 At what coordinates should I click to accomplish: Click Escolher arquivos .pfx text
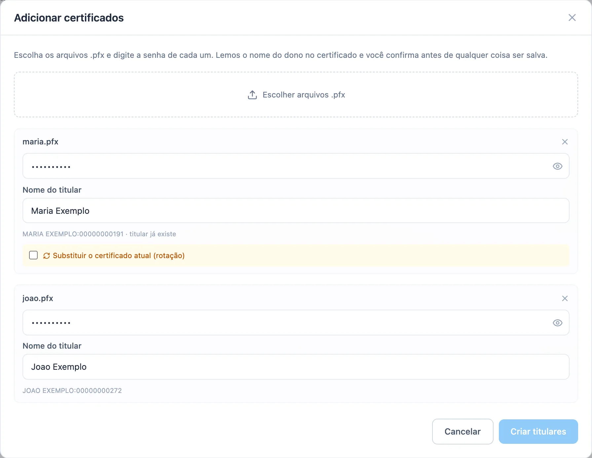[x=304, y=95]
